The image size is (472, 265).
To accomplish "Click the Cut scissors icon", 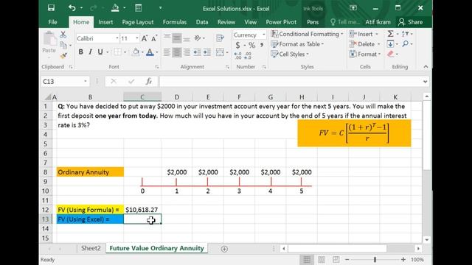I will pyautogui.click(x=63, y=35).
